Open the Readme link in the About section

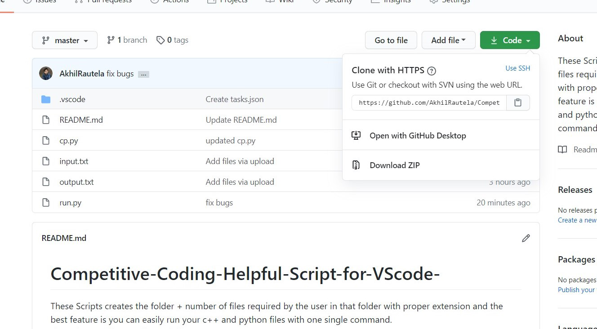578,150
